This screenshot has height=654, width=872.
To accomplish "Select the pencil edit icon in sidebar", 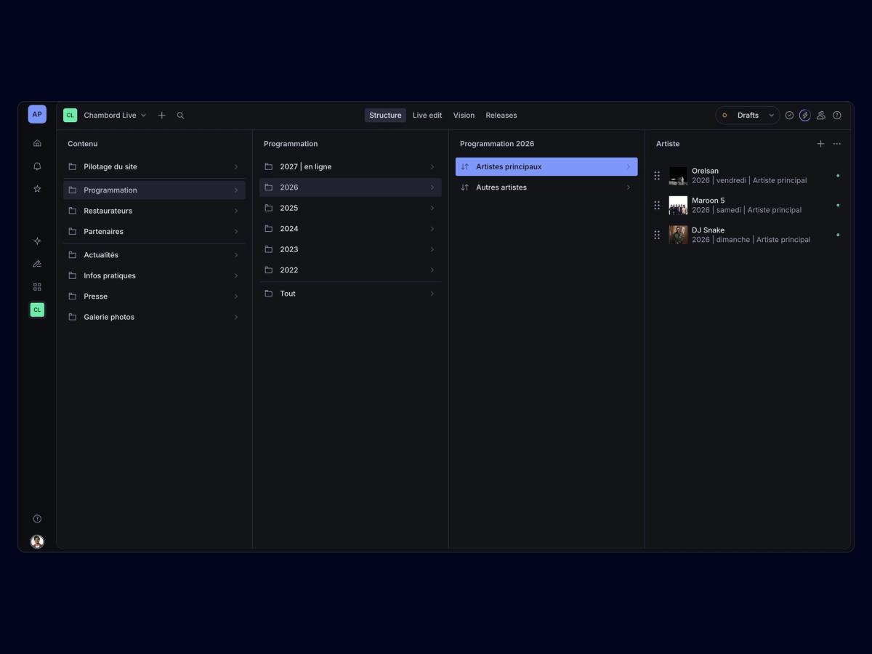I will tap(37, 264).
